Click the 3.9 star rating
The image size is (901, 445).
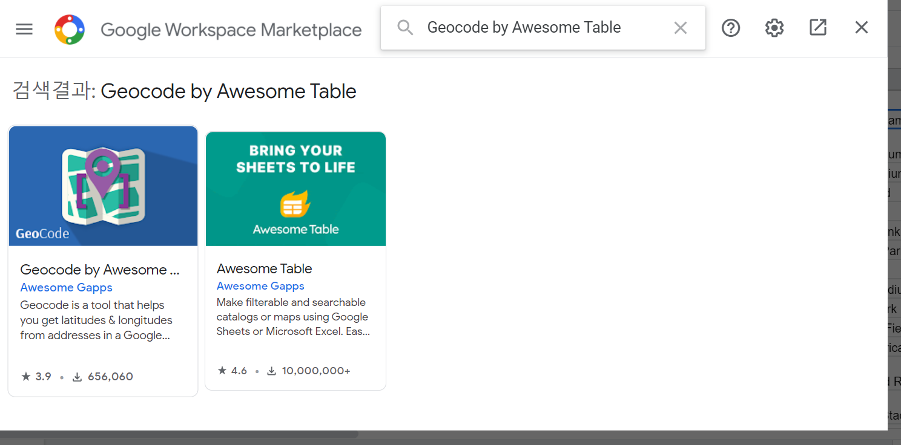point(36,377)
